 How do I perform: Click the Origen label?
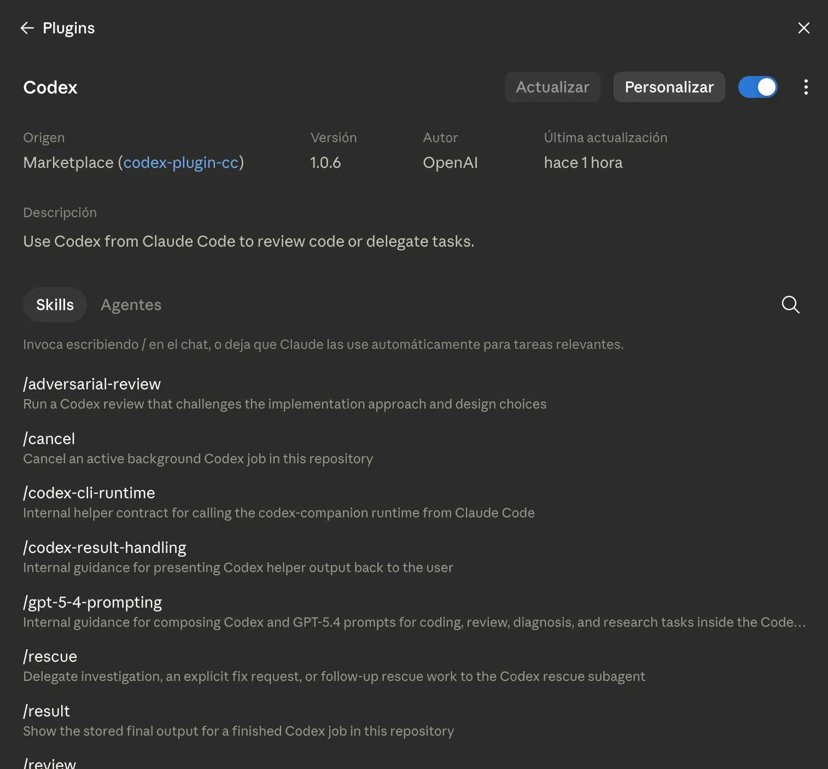44,137
